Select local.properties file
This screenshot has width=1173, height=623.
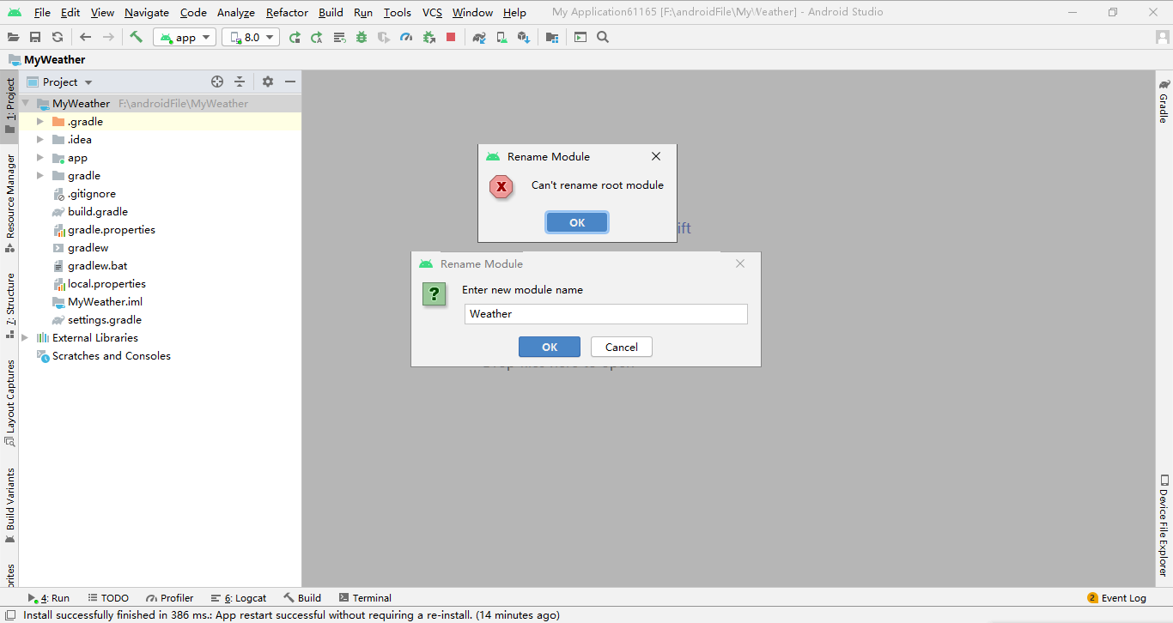106,284
